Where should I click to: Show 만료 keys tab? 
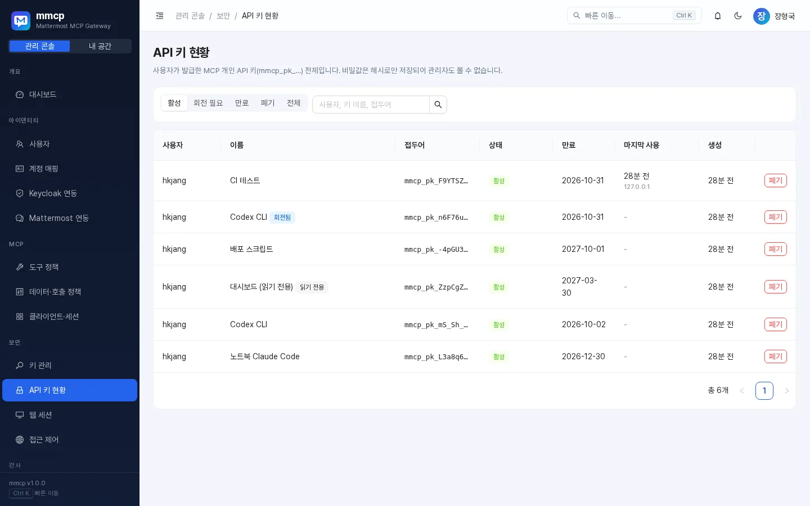coord(242,103)
